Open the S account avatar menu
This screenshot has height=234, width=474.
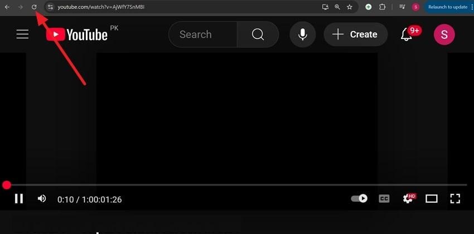tap(444, 34)
